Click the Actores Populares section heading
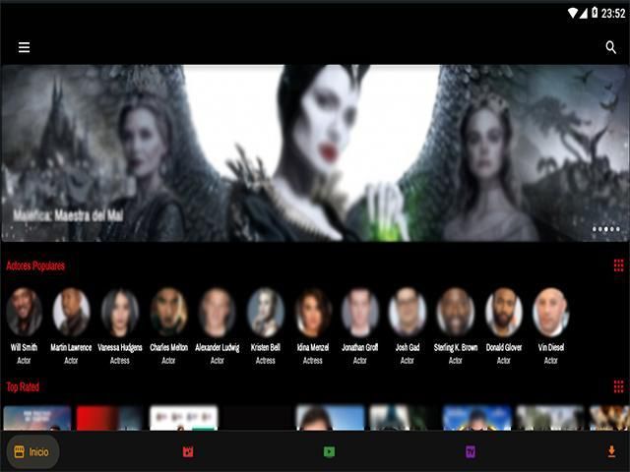630x472 pixels. (35, 265)
